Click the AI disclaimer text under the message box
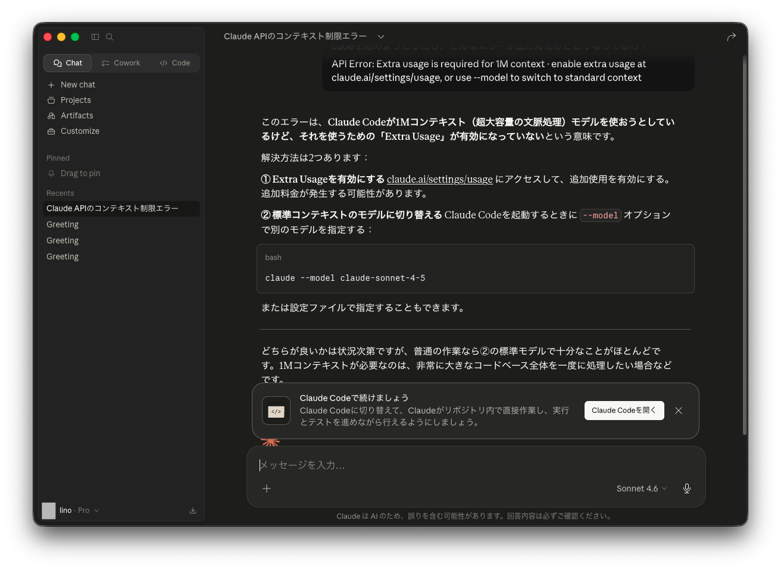 click(474, 516)
